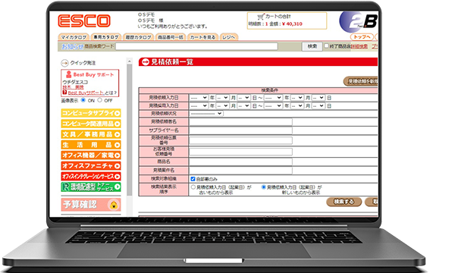Viewport: 455px width, 273px height.
Task: Click the sidebar scrollbar up arrow
Action: pos(130,61)
